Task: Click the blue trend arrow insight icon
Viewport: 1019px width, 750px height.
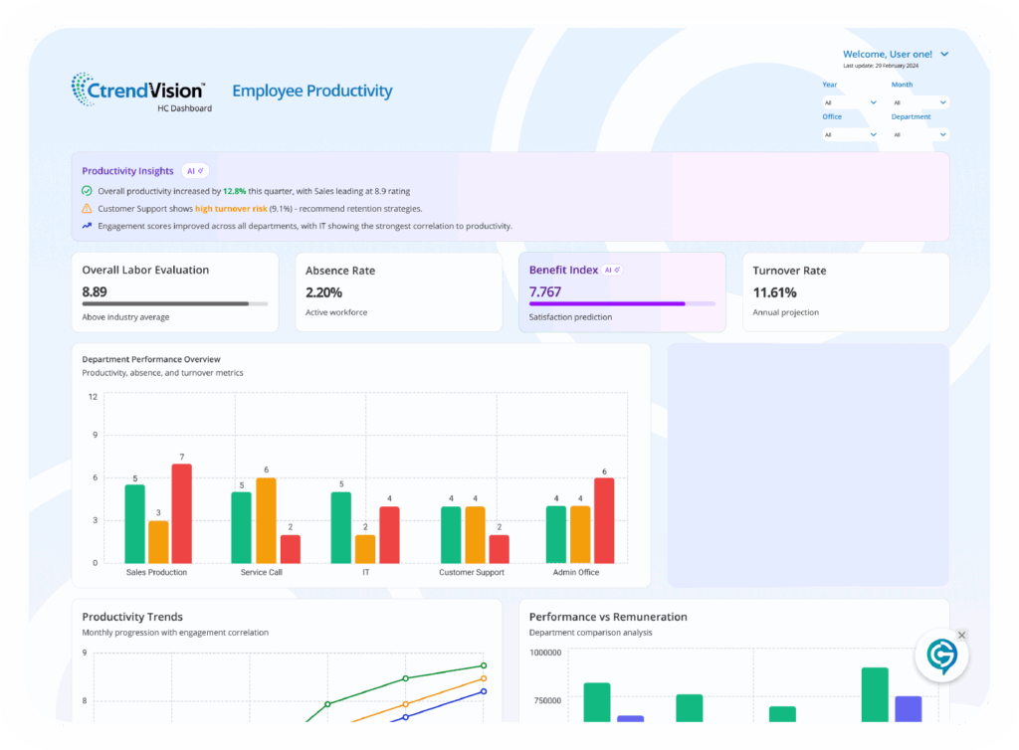Action: pos(88,226)
